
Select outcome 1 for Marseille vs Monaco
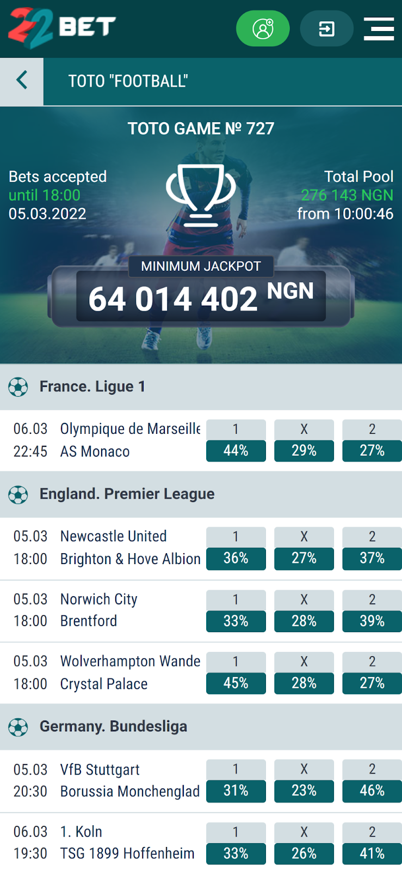[x=236, y=440]
